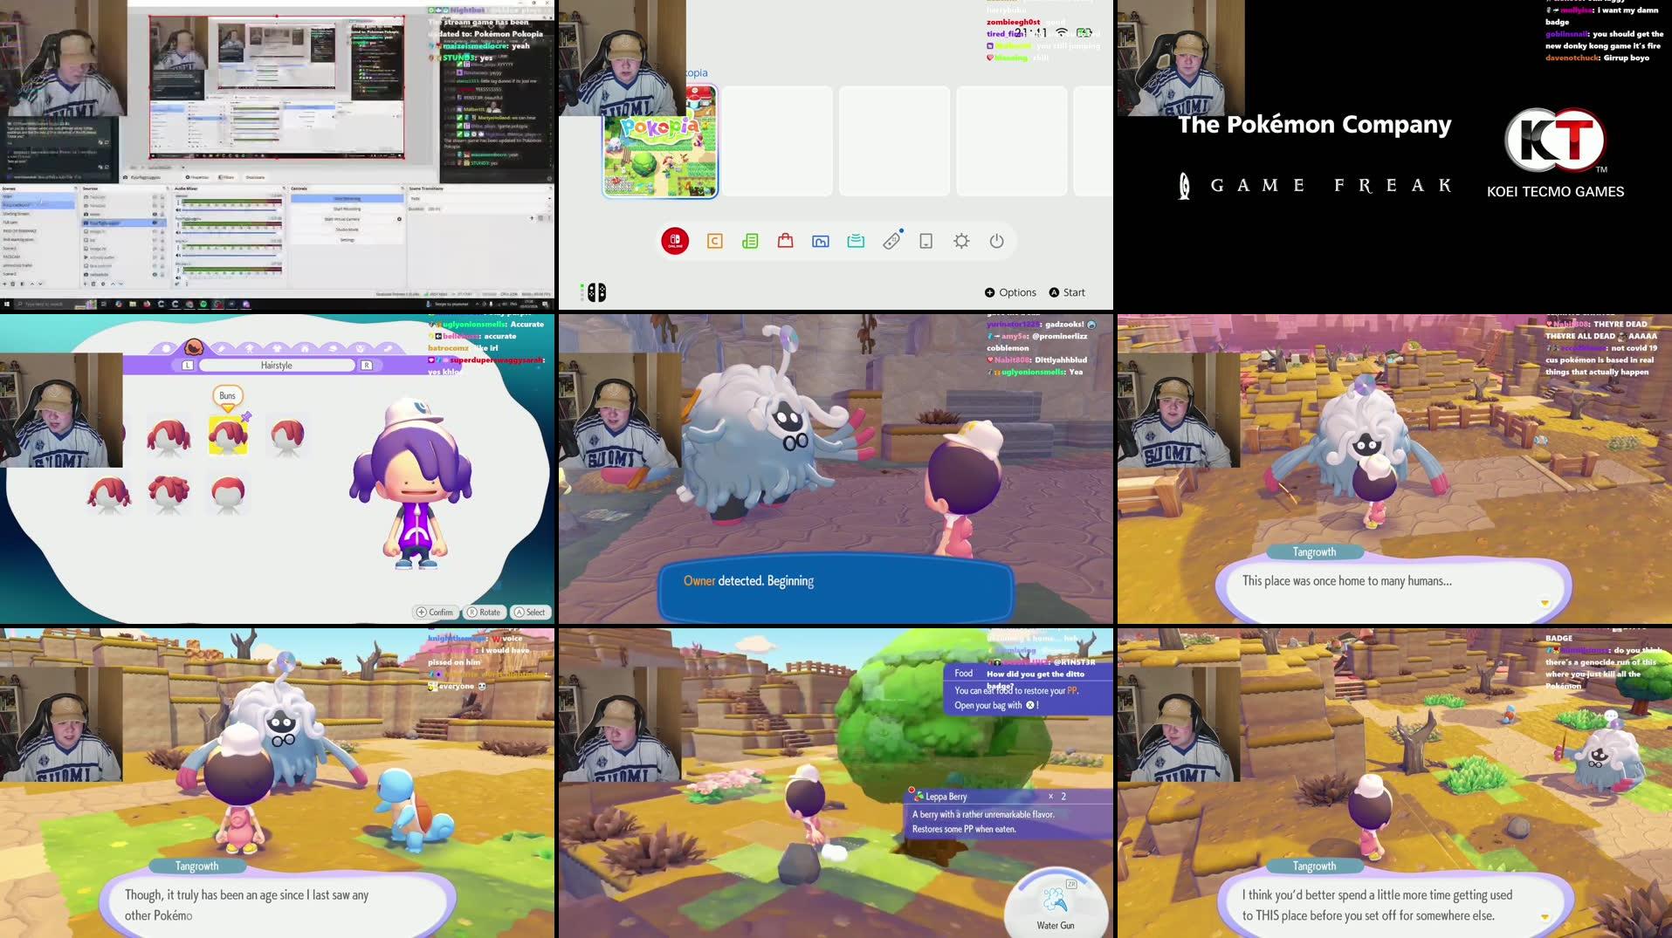Open the Windows Start menu
Viewport: 1672px width, 938px height.
9,305
